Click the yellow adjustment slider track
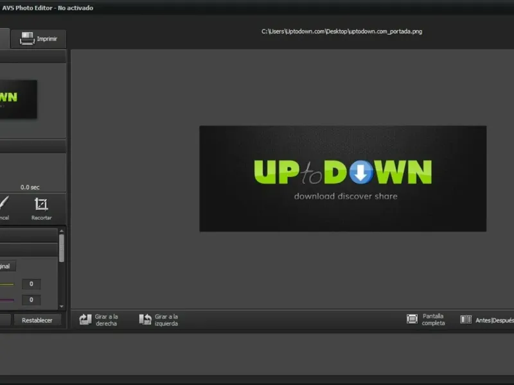The width and height of the screenshot is (514, 385). (7, 284)
